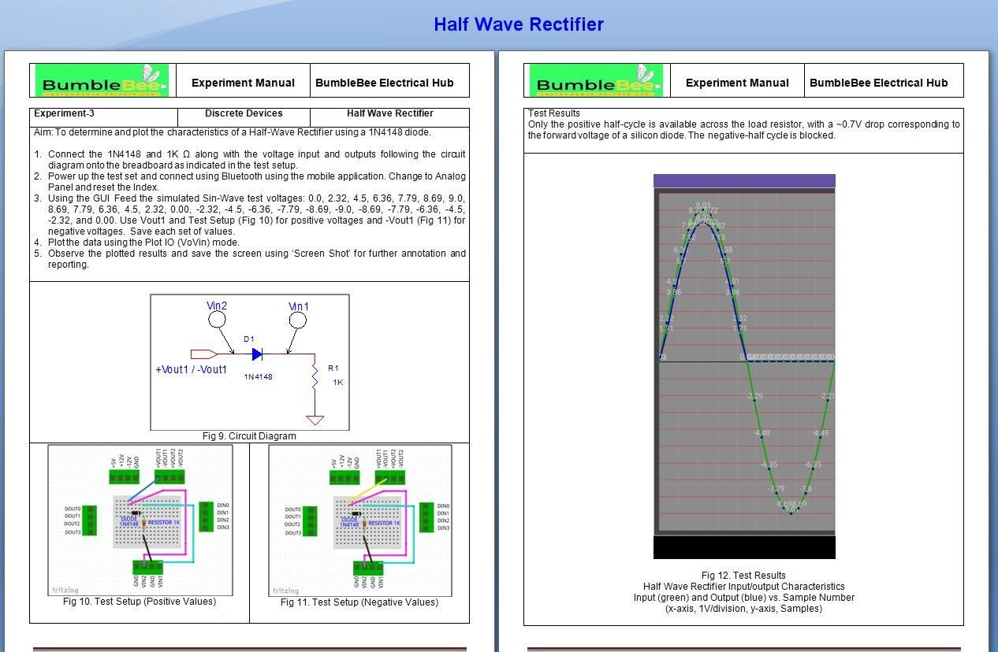The image size is (998, 652).
Task: Open the Fig 11 negative values breadboard image
Action: point(360,520)
